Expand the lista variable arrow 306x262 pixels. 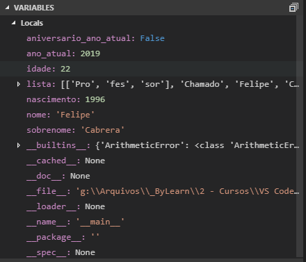tap(19, 84)
